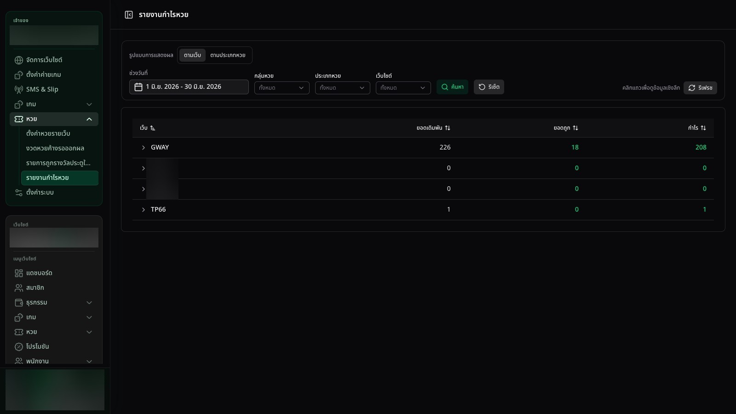
Task: Click the calendar icon in date range field
Action: (x=138, y=87)
